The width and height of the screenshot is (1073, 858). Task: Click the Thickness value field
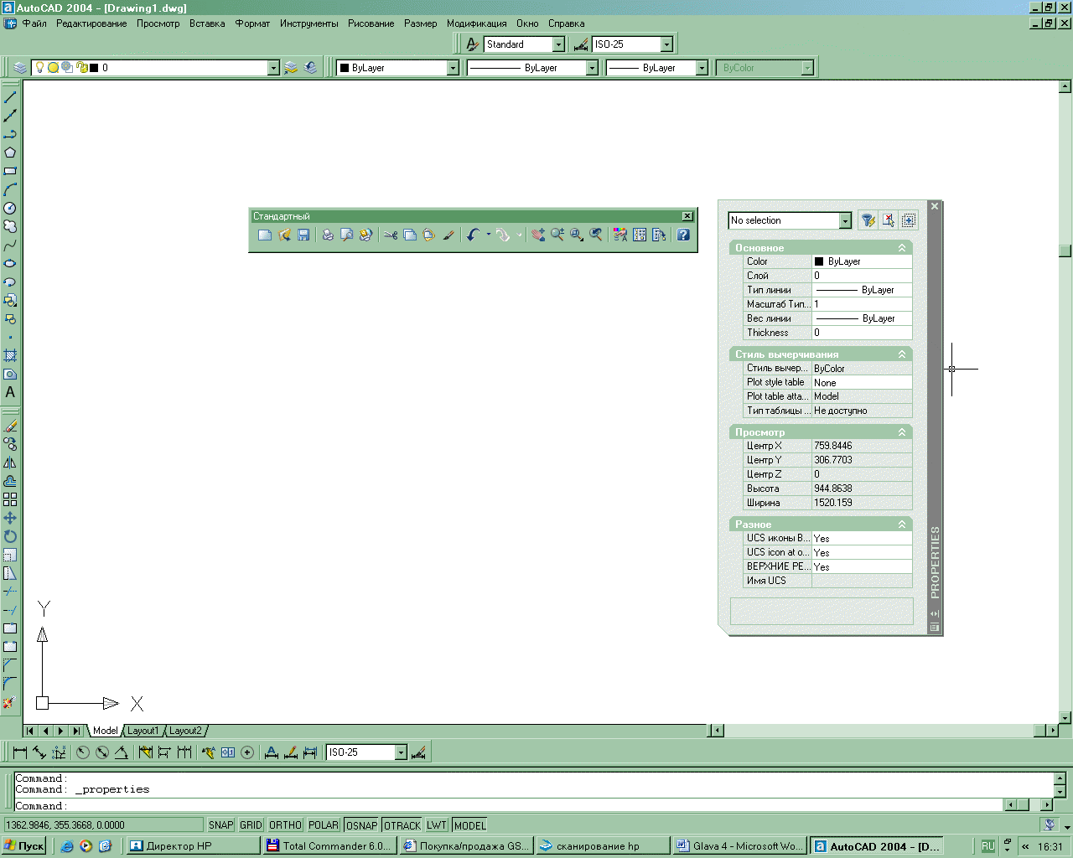pyautogui.click(x=862, y=333)
